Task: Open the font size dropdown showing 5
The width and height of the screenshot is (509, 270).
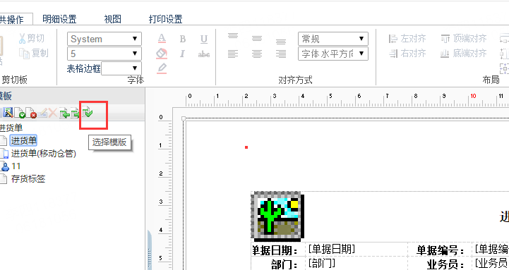Action: (104, 54)
